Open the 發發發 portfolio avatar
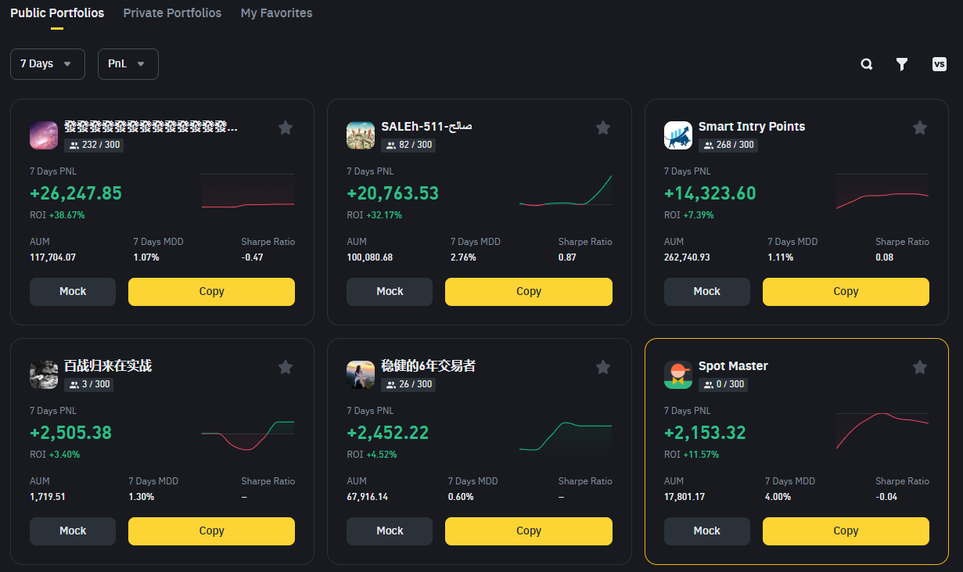The width and height of the screenshot is (963, 572). [43, 135]
